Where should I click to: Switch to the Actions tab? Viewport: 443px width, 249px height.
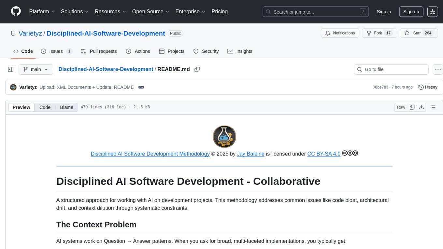point(138,51)
